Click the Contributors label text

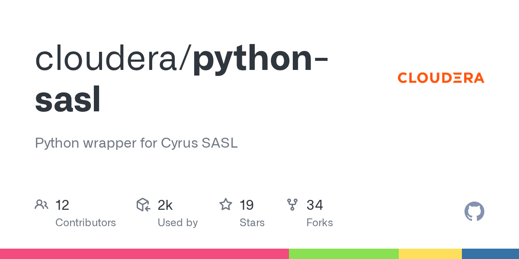point(86,223)
